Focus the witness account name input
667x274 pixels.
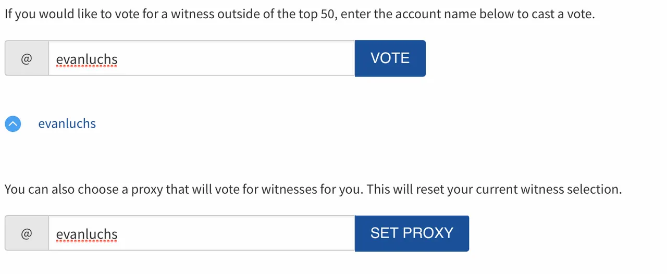pyautogui.click(x=202, y=58)
